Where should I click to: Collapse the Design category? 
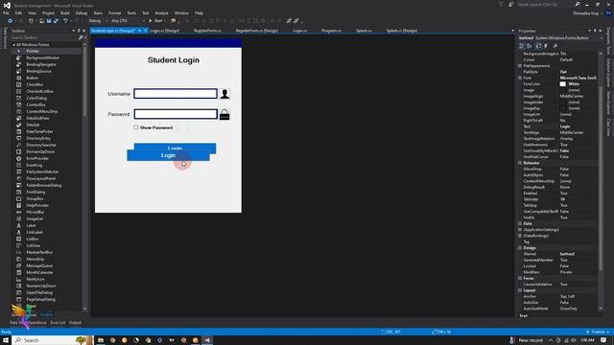tap(520, 247)
